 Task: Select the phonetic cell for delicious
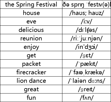point(87,30)
